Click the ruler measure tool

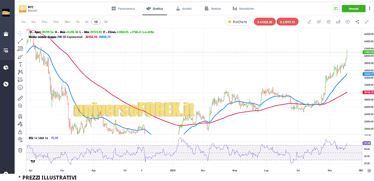coord(20,98)
